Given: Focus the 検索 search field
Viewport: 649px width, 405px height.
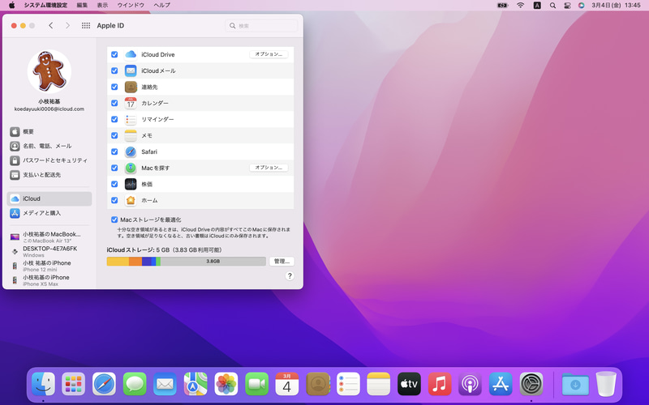Looking at the screenshot, I should [x=261, y=26].
